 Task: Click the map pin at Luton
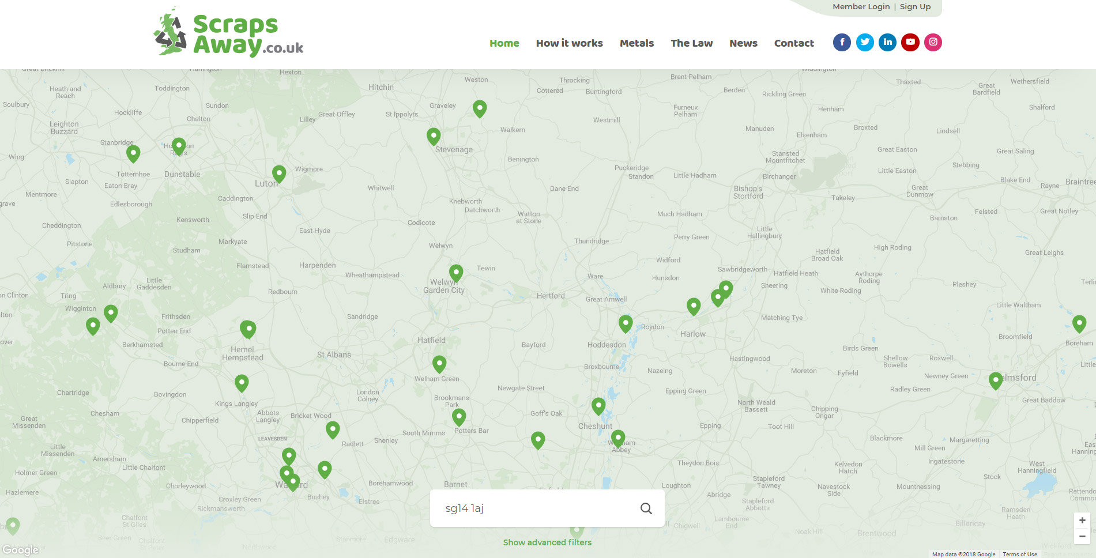(x=279, y=173)
